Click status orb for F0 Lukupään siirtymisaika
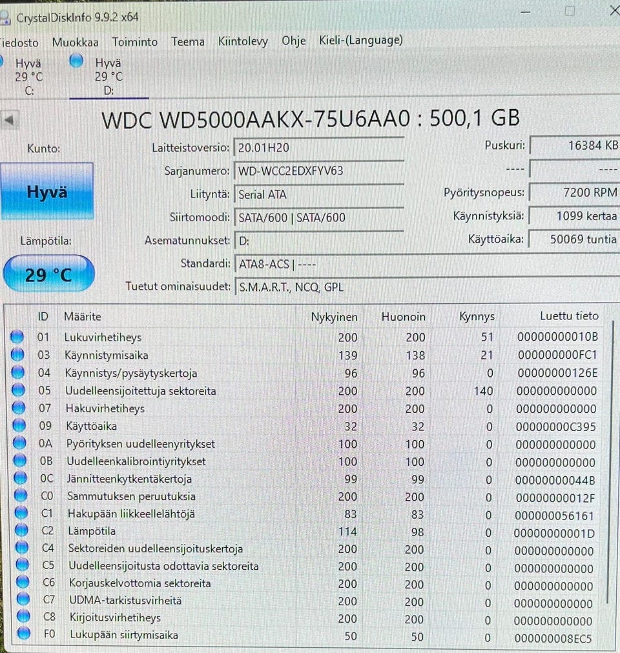The height and width of the screenshot is (653, 620). [24, 634]
